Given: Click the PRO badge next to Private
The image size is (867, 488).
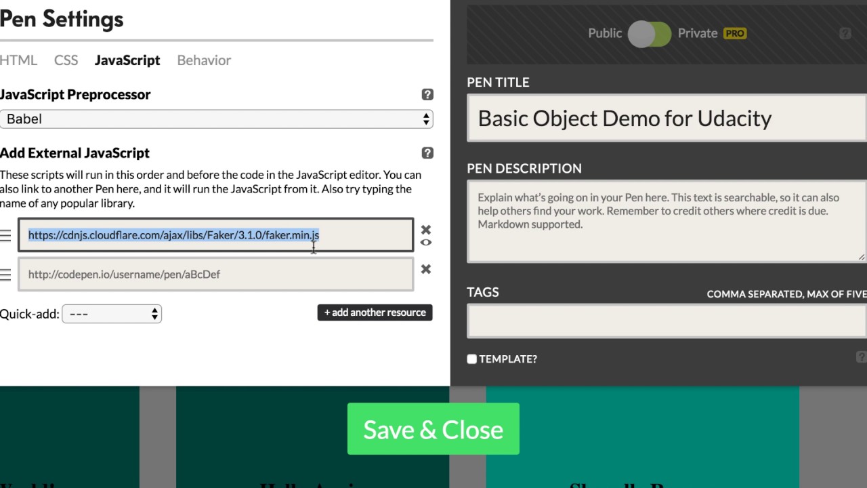Looking at the screenshot, I should [735, 33].
